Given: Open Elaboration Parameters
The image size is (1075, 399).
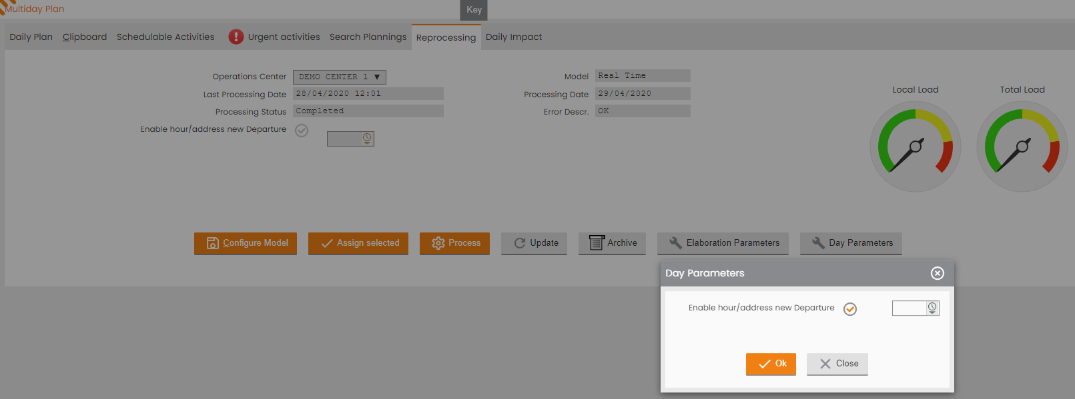Looking at the screenshot, I should pyautogui.click(x=723, y=243).
